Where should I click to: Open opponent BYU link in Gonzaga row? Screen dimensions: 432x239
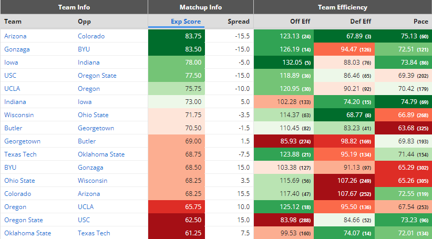coord(84,49)
